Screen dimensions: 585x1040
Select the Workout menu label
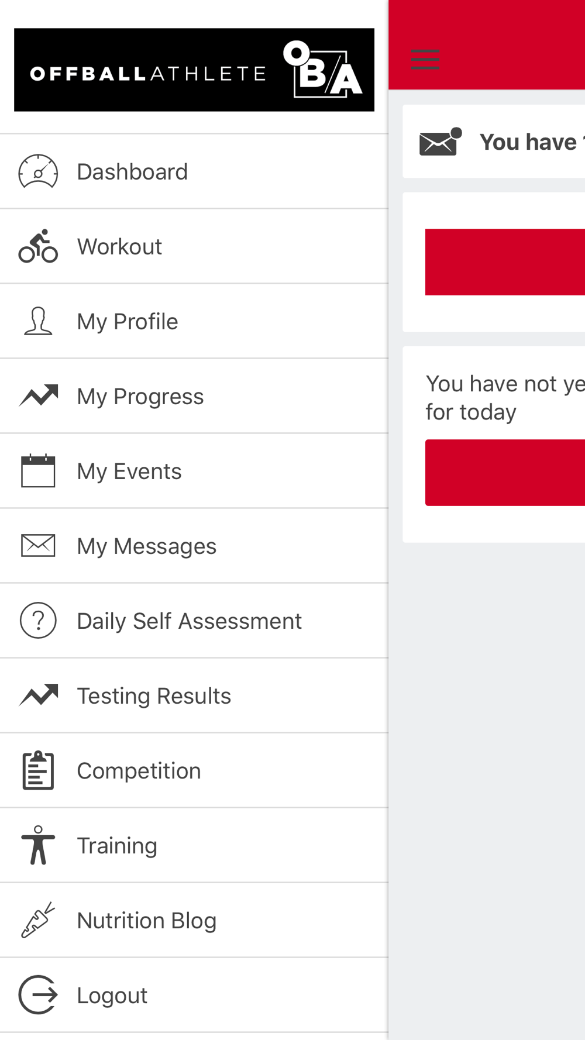pos(119,247)
